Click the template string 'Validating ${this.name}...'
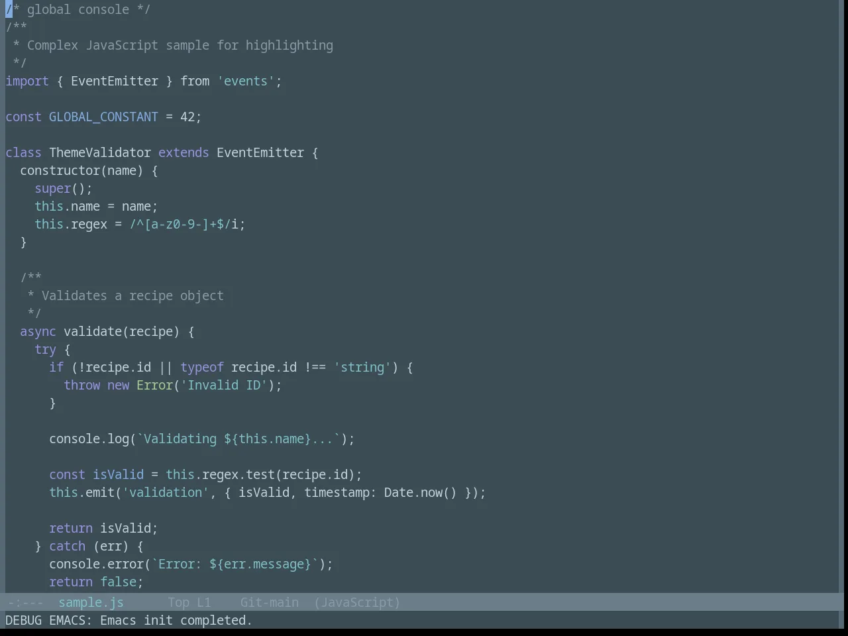Viewport: 848px width, 636px height. [238, 439]
